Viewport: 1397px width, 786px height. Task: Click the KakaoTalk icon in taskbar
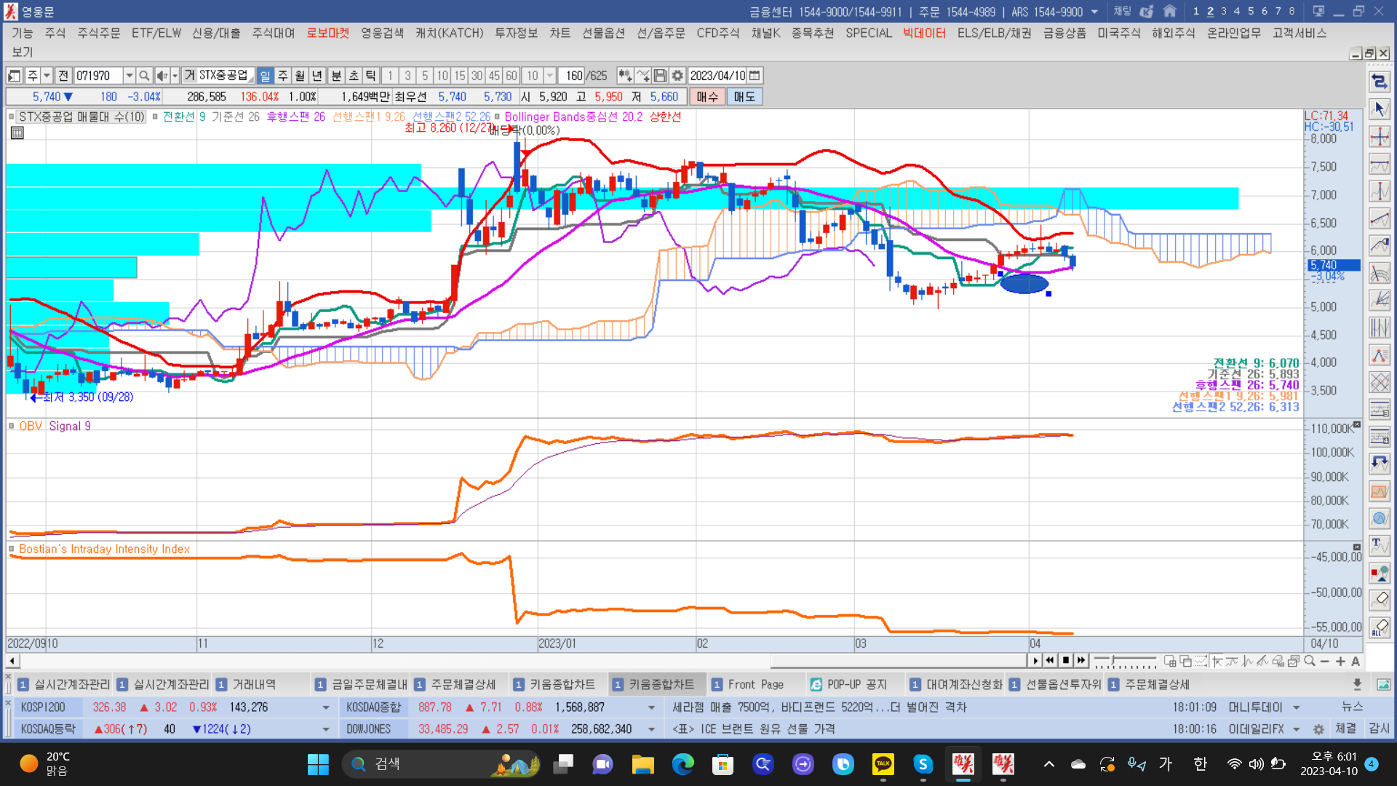(883, 763)
